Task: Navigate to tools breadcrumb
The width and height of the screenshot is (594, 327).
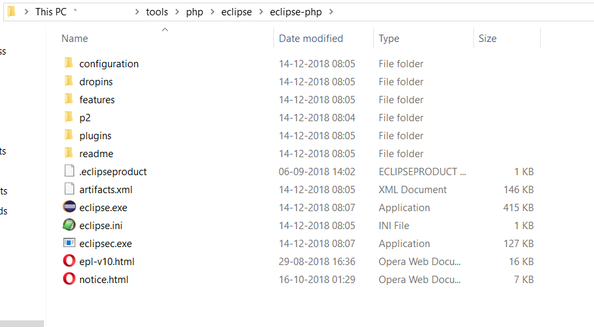Action: pos(157,12)
